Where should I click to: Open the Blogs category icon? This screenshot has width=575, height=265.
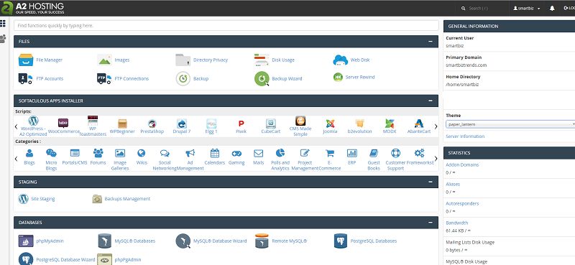click(x=29, y=153)
